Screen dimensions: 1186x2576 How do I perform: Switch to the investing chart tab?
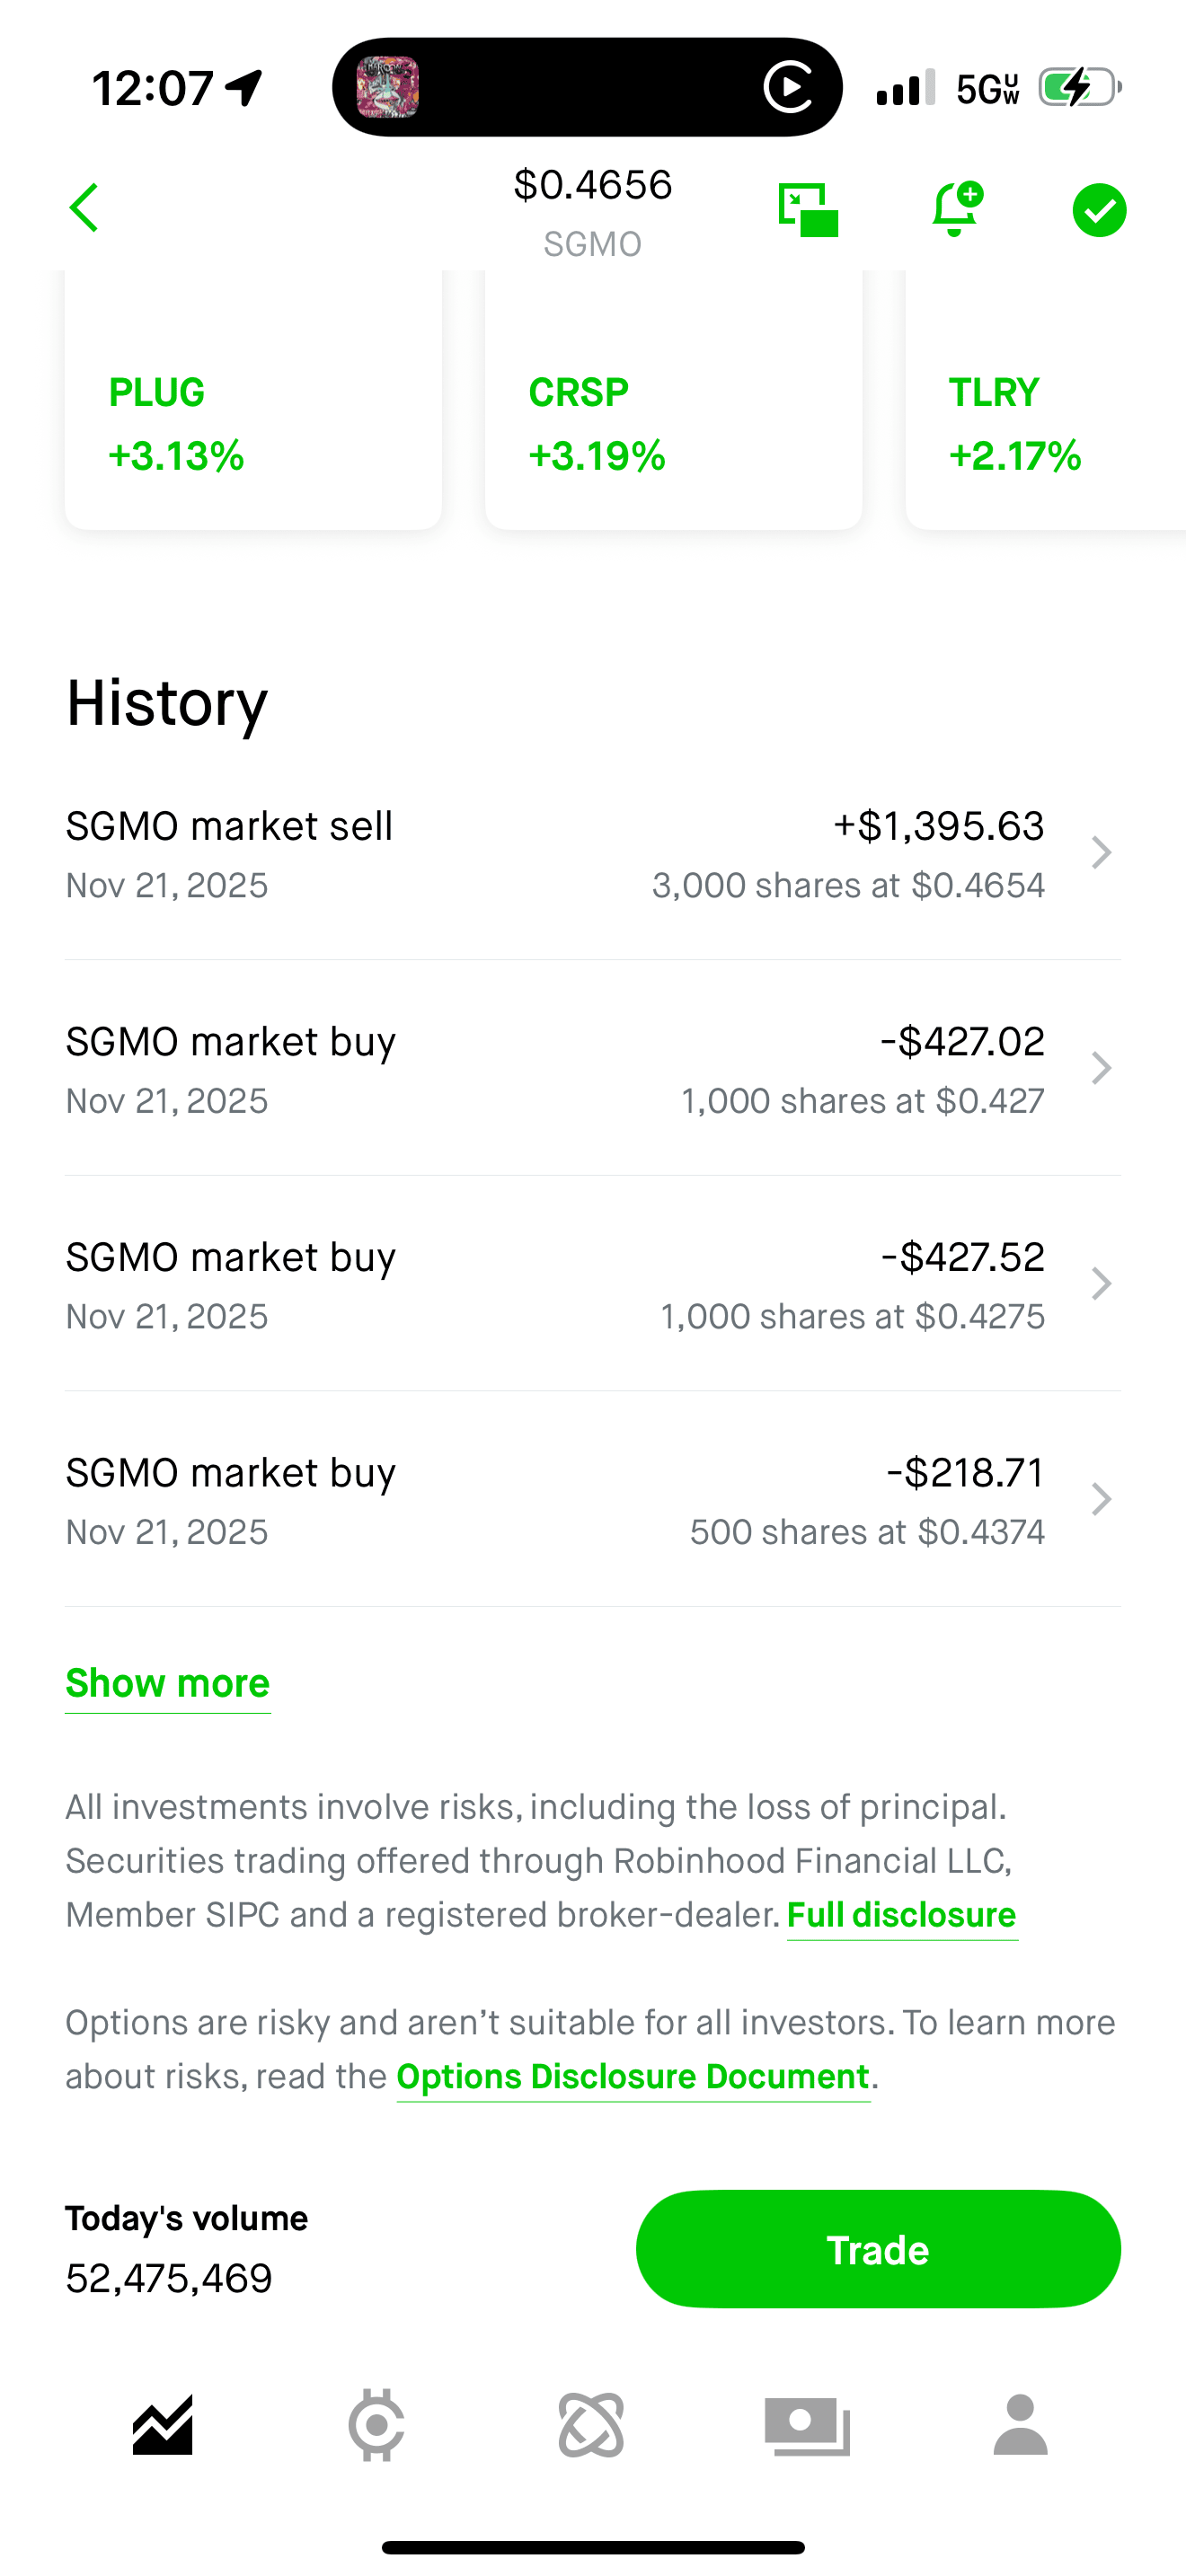(163, 2425)
